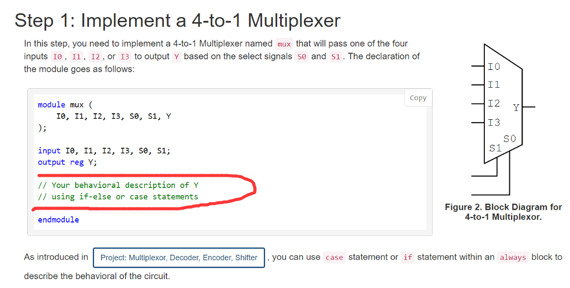Click the 'output reg Y;' code line

(x=67, y=162)
